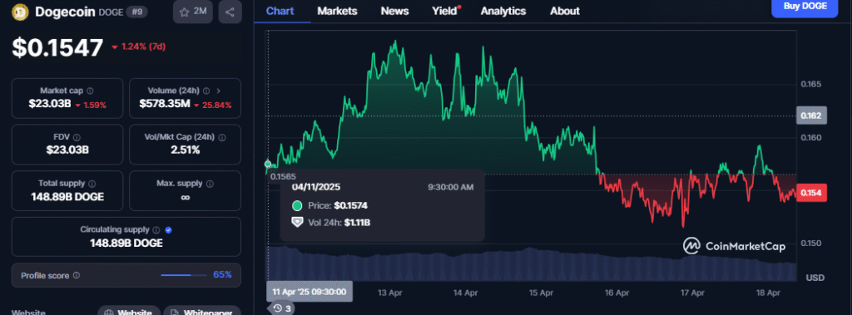Open Profile score info icon
The width and height of the screenshot is (852, 315).
pyautogui.click(x=76, y=275)
